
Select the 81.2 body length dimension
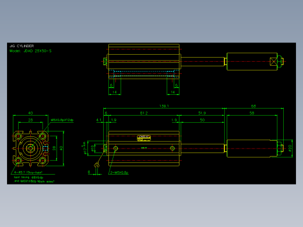(144, 113)
